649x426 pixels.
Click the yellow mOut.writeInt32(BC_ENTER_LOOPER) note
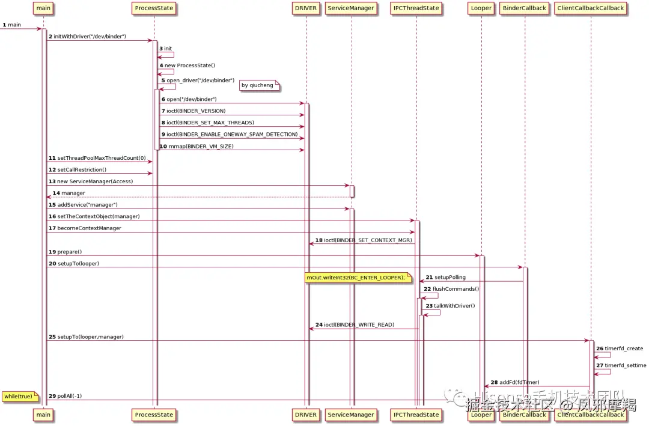tap(358, 278)
